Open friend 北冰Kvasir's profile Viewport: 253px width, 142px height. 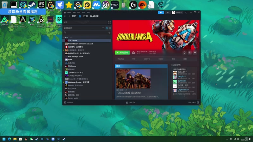coord(182,81)
